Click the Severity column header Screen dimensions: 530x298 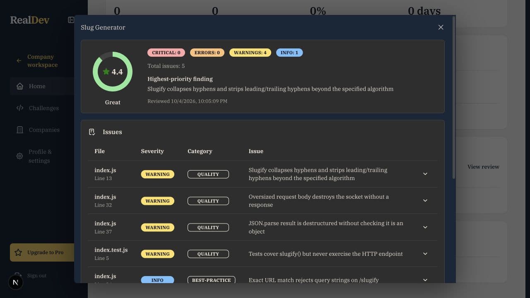[152, 151]
